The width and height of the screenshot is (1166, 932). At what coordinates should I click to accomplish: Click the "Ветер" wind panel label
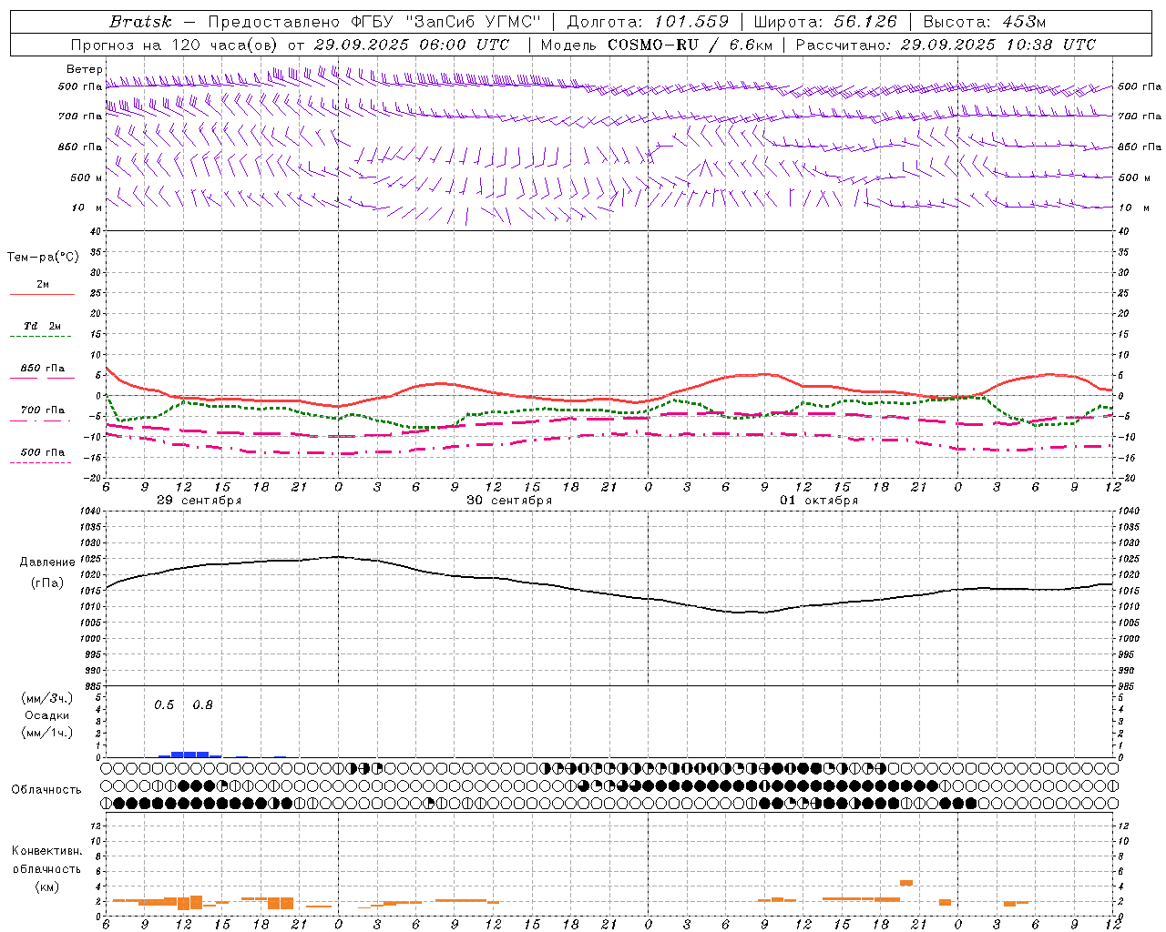(x=84, y=69)
